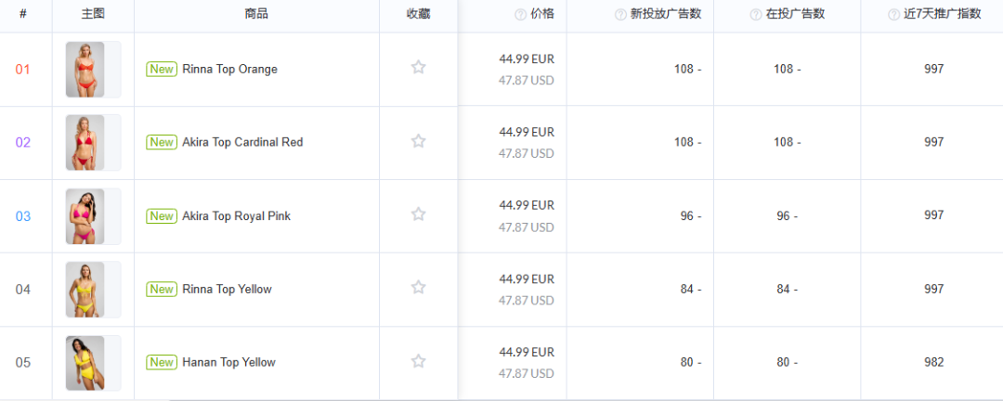Toggle favorite star for Akira Top Royal Pink
The image size is (1003, 401).
418,214
